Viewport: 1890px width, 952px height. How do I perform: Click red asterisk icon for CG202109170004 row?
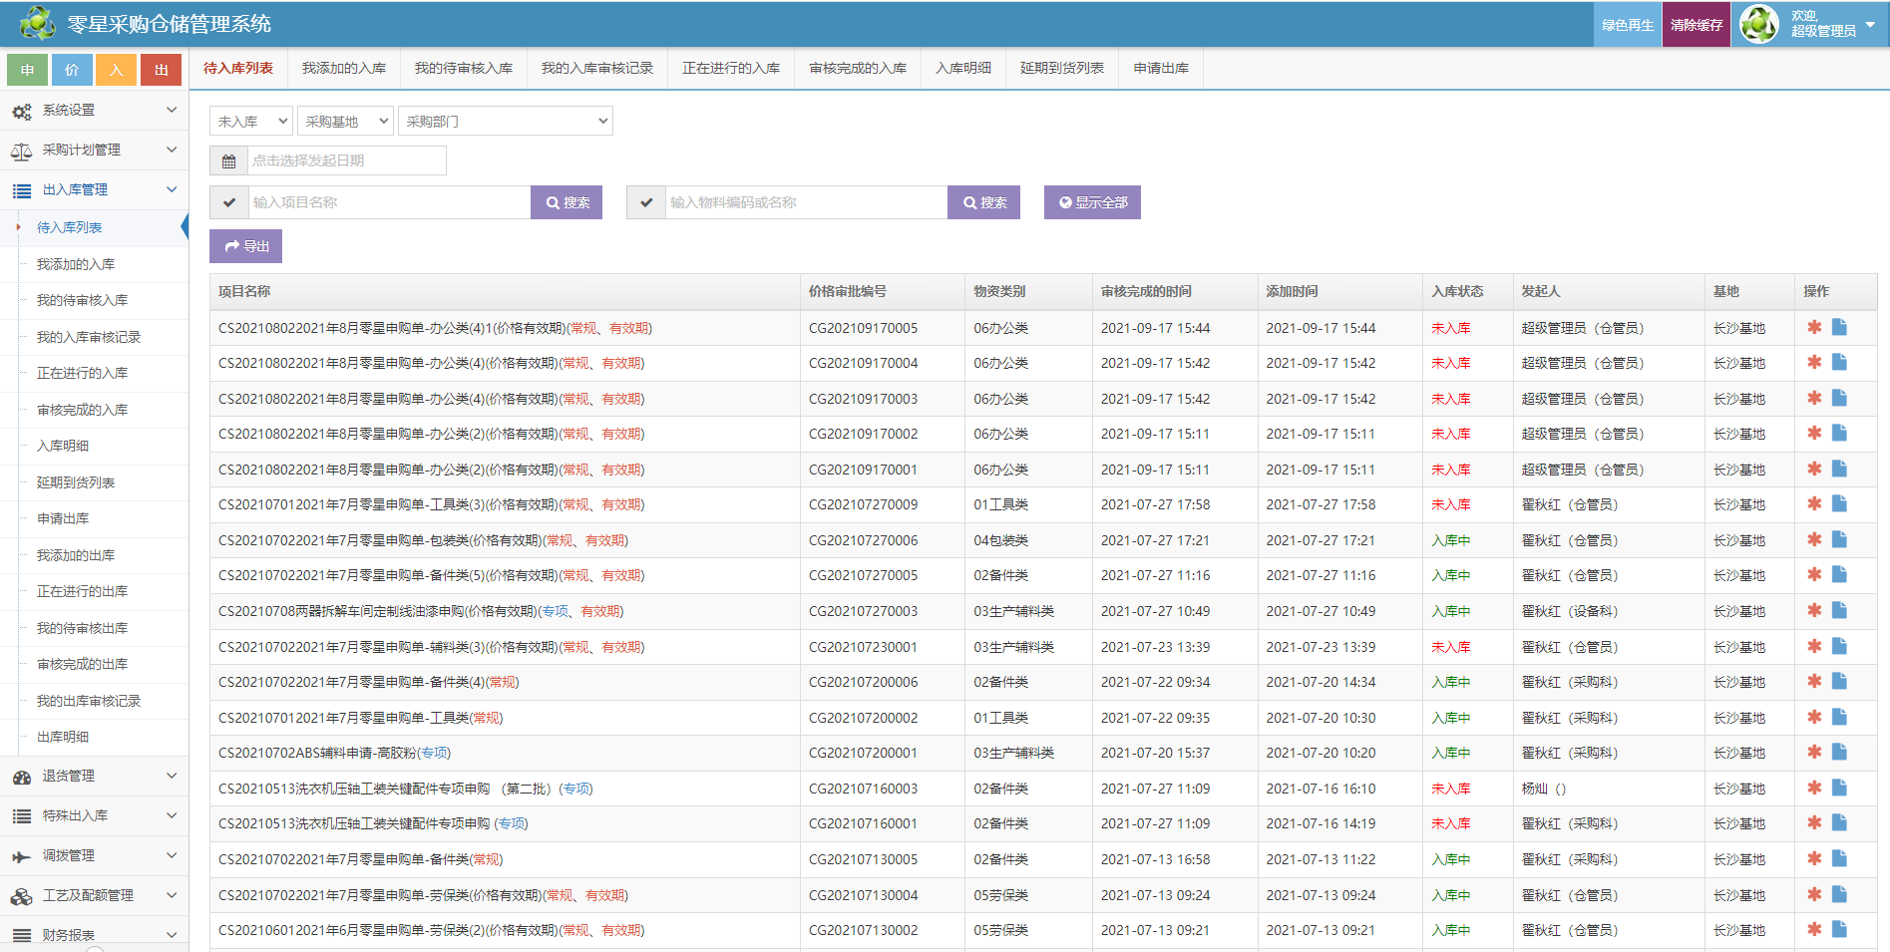(x=1814, y=362)
